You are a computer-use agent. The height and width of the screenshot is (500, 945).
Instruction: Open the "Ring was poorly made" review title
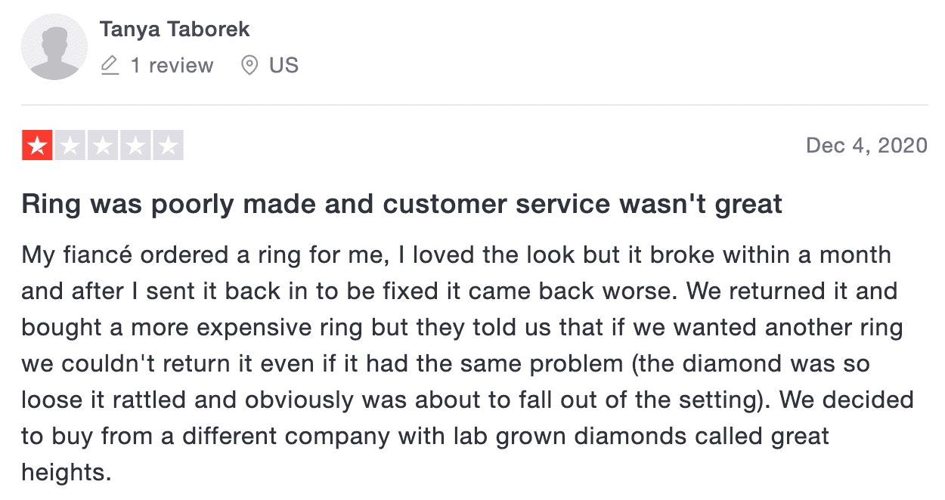click(x=401, y=204)
